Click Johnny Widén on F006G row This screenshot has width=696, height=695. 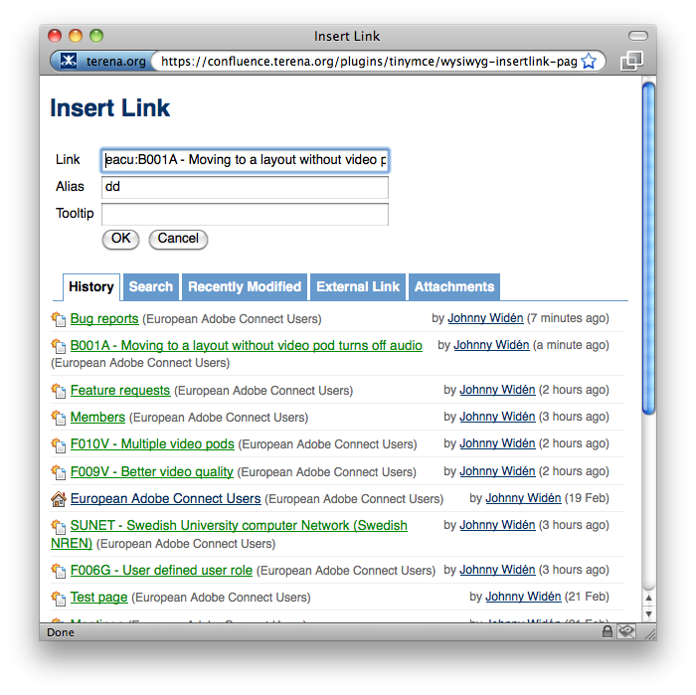[497, 570]
